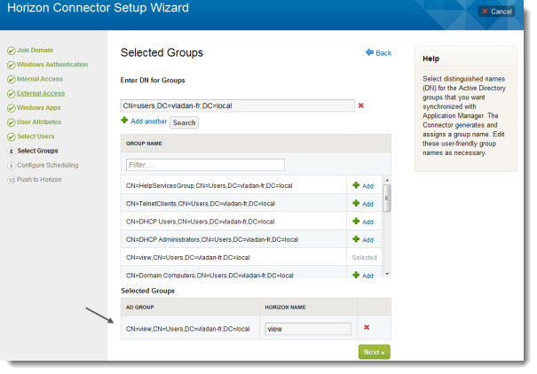Open the Internal Access step
This screenshot has width=537, height=374.
40,79
